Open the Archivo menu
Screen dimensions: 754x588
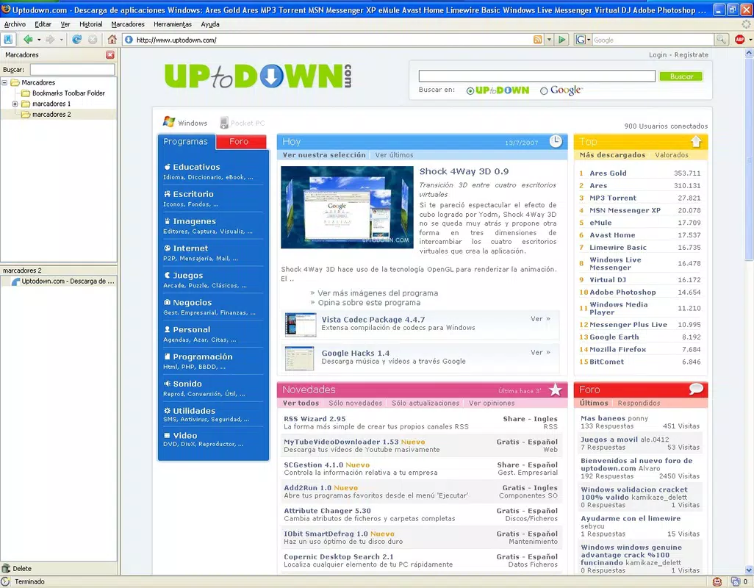point(15,24)
